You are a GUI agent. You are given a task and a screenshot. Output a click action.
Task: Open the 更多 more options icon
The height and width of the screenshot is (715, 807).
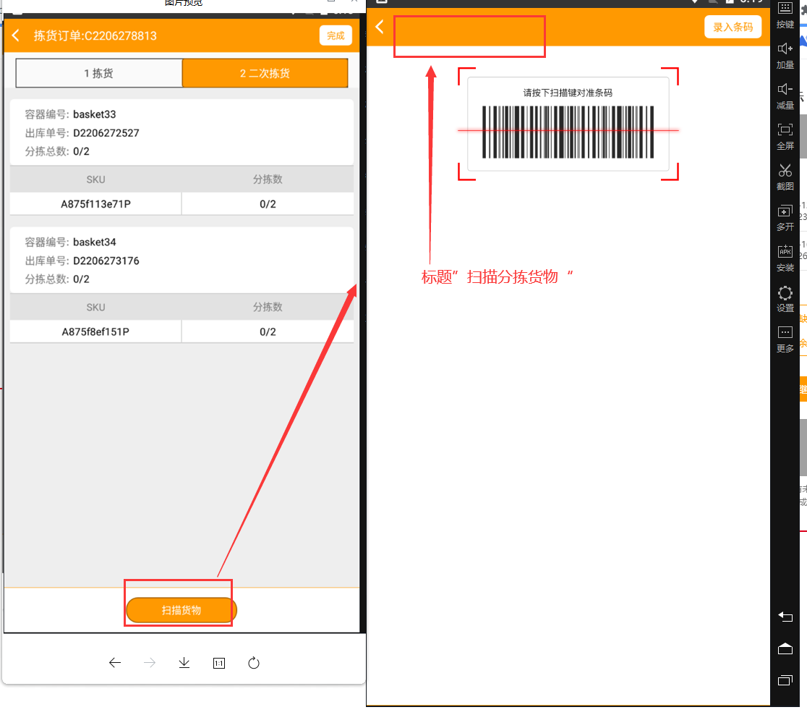coord(785,333)
